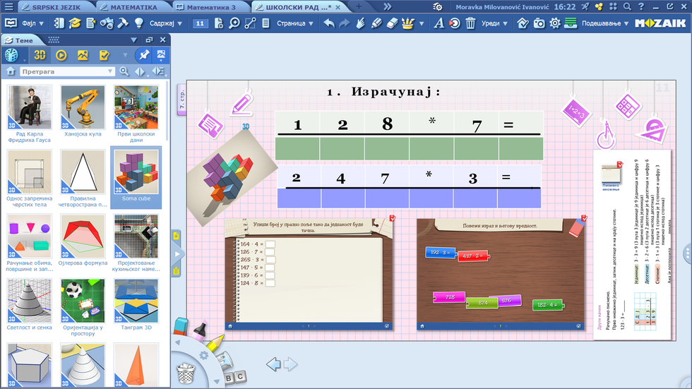
Task: Select the eraser tool
Action: click(392, 23)
